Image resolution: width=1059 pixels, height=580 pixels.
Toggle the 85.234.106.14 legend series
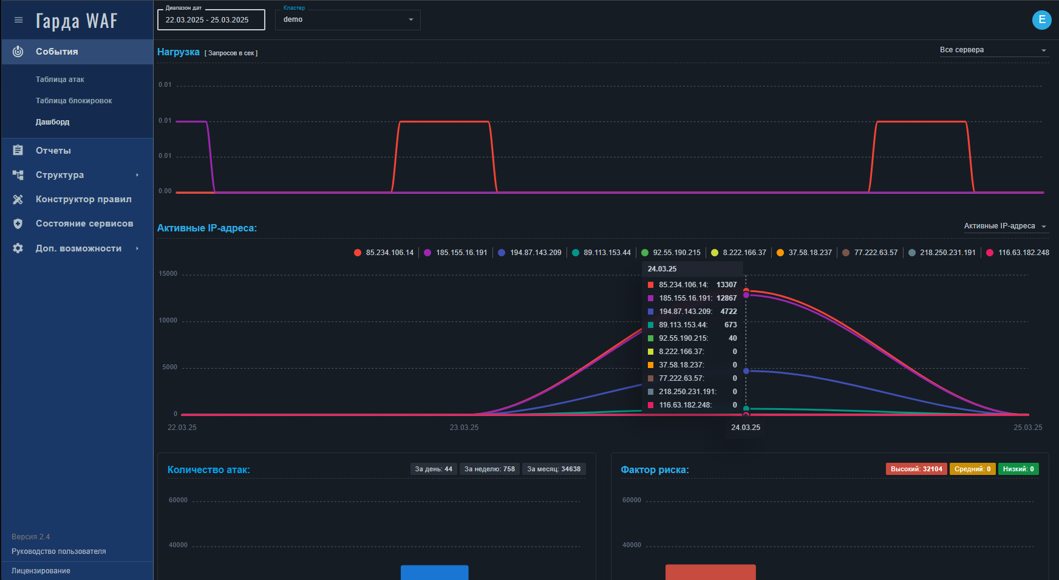(x=384, y=253)
